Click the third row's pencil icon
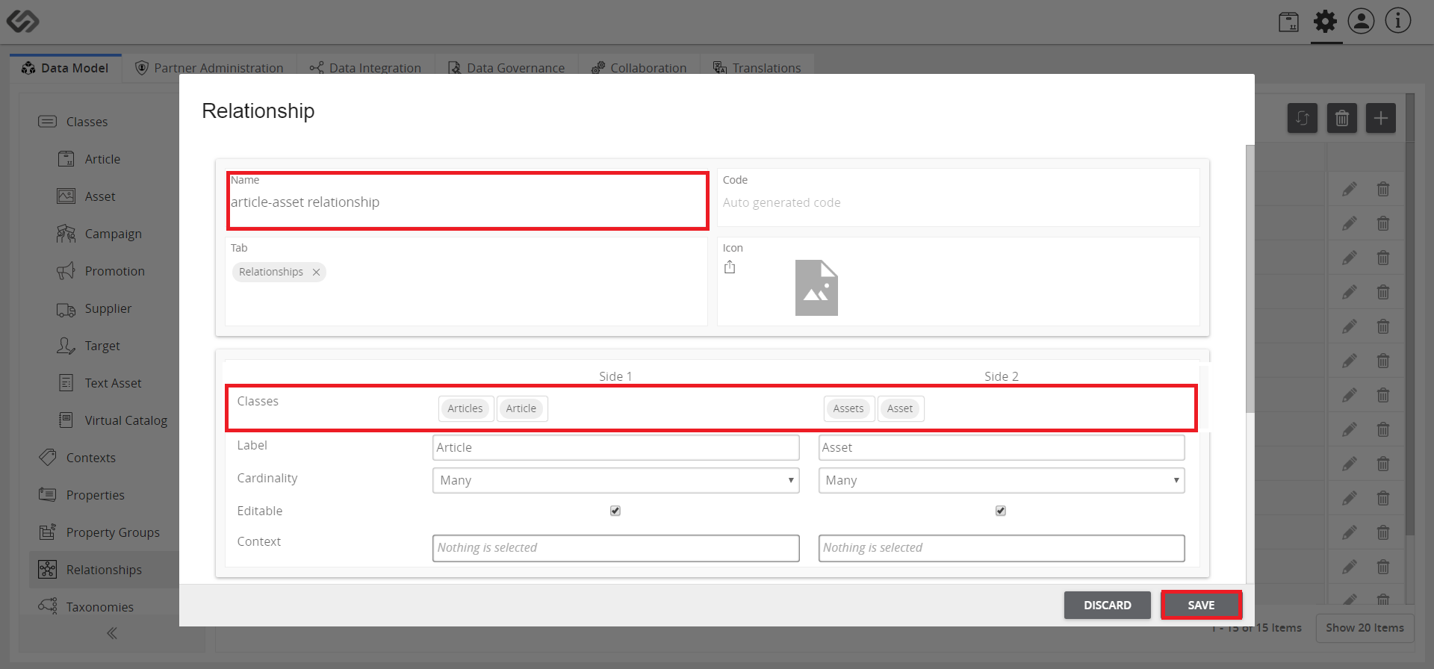 click(1349, 258)
